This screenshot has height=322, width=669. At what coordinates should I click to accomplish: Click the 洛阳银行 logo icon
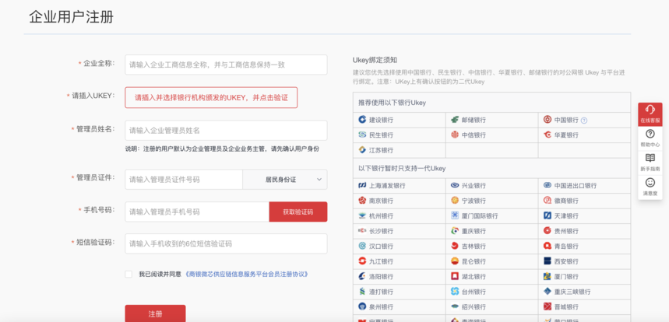coord(362,276)
